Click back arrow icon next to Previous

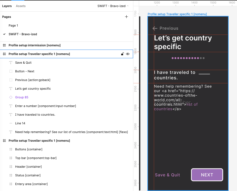[155, 28]
